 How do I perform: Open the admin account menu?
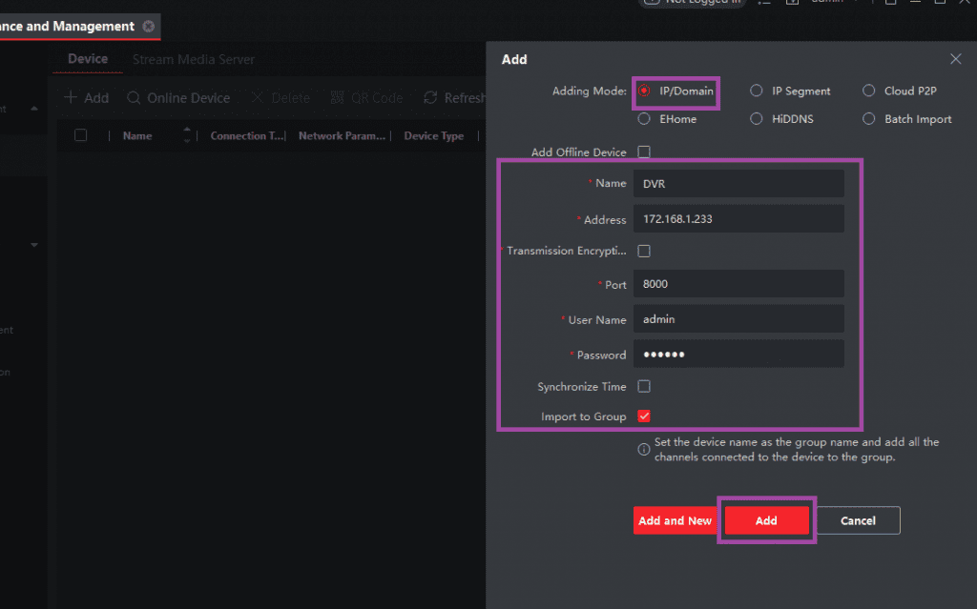(x=828, y=3)
